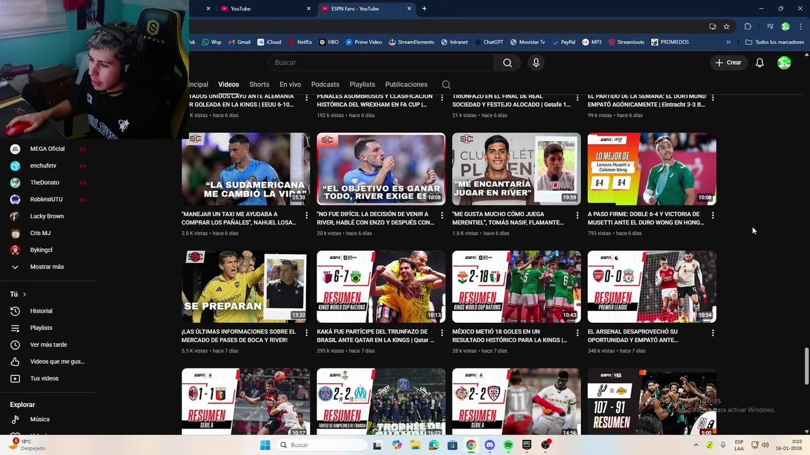
Task: Switch to the En vivo channel tab
Action: pos(290,85)
